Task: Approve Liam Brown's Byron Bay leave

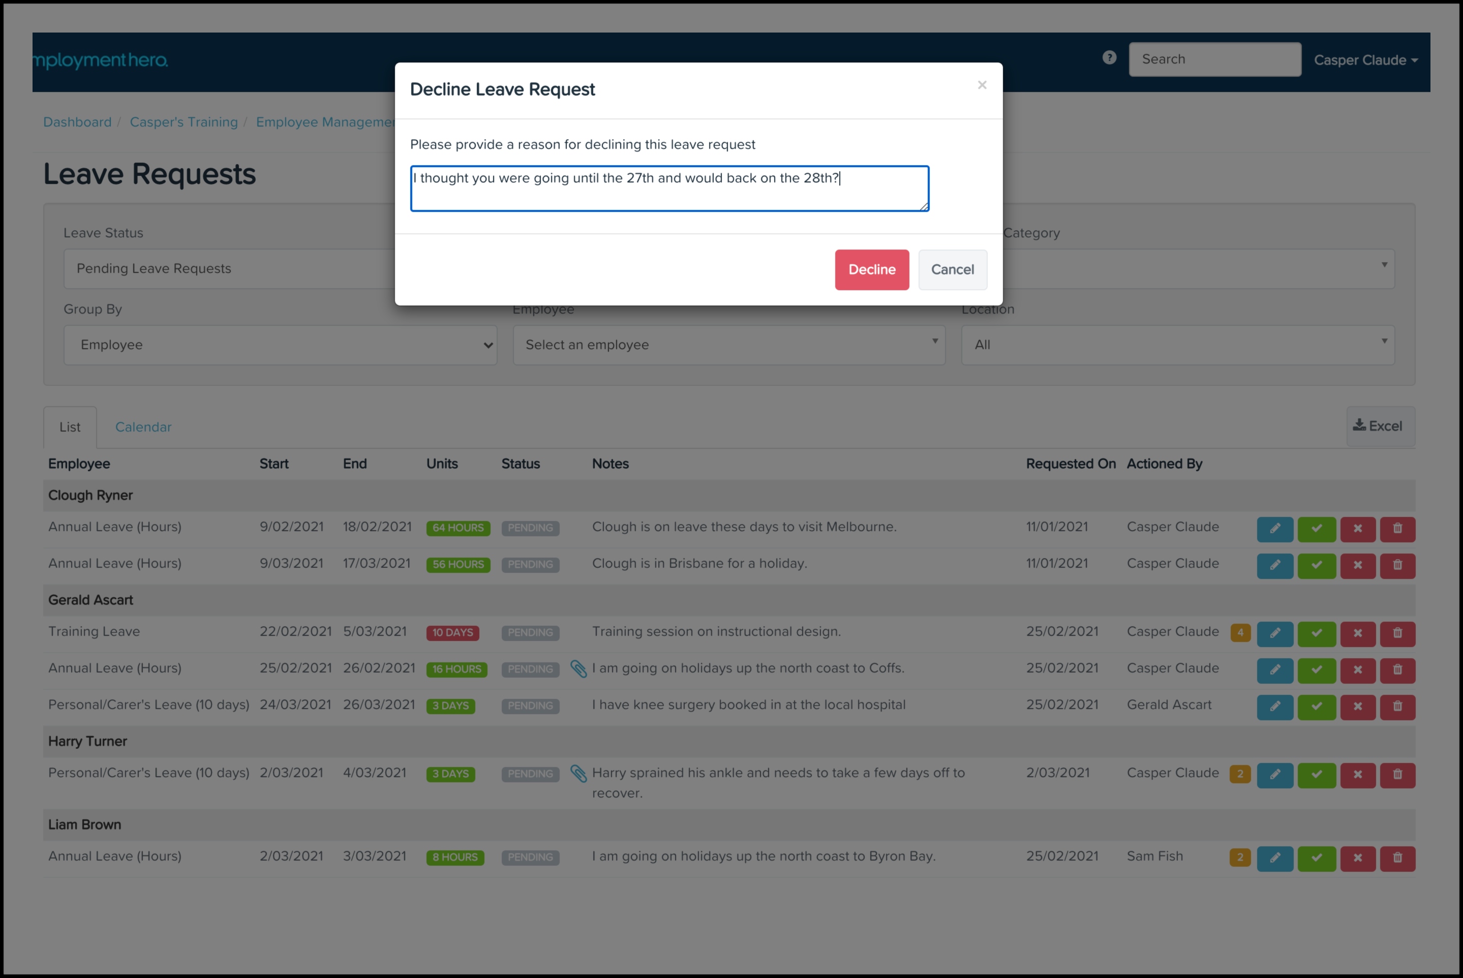Action: pyautogui.click(x=1317, y=858)
